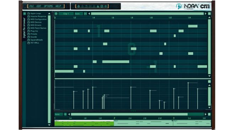Open the HELP menu
Viewport: 231px width, 130px height.
pyautogui.click(x=58, y=6)
